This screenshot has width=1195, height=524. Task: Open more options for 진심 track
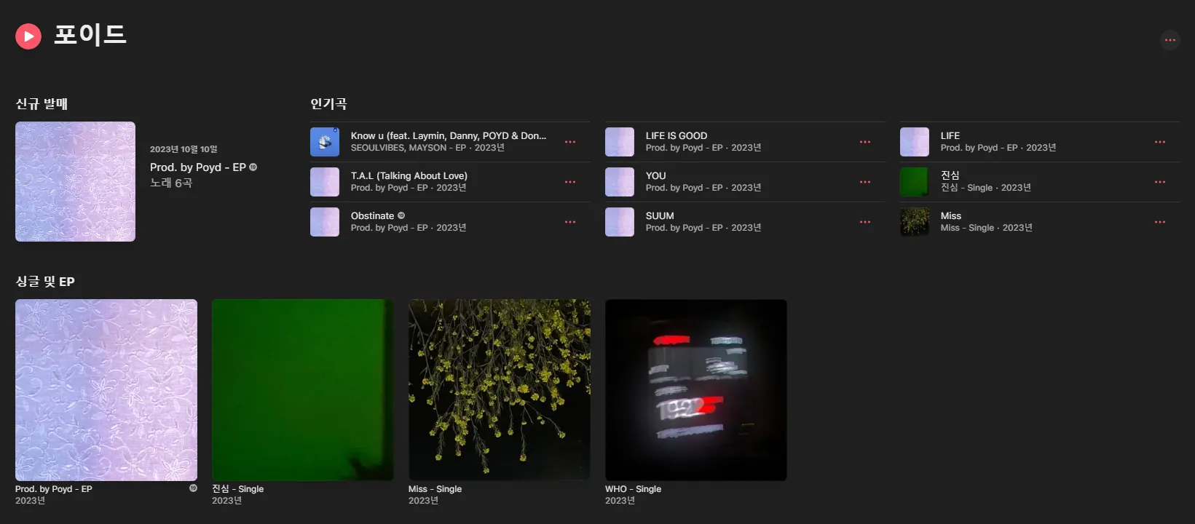coord(1160,182)
